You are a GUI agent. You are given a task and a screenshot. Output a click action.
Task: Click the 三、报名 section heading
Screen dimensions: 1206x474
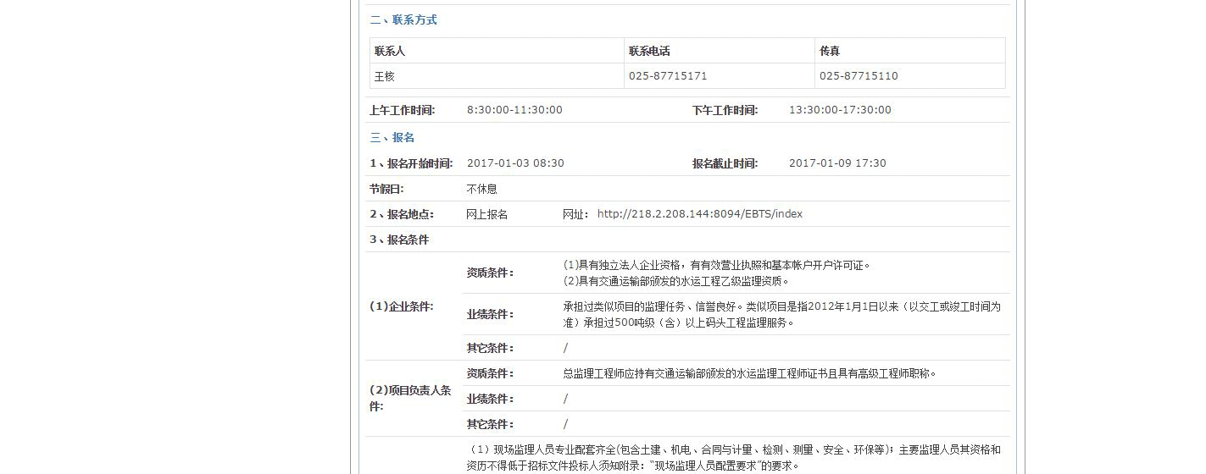click(392, 138)
